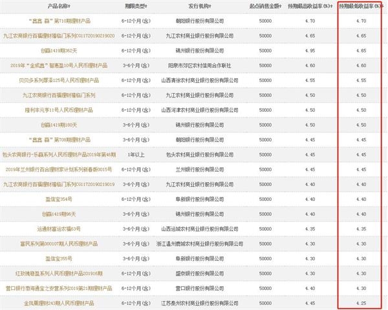Open the 创赢1419期96天 product link
This screenshot has height=310, width=388.
(x=59, y=214)
